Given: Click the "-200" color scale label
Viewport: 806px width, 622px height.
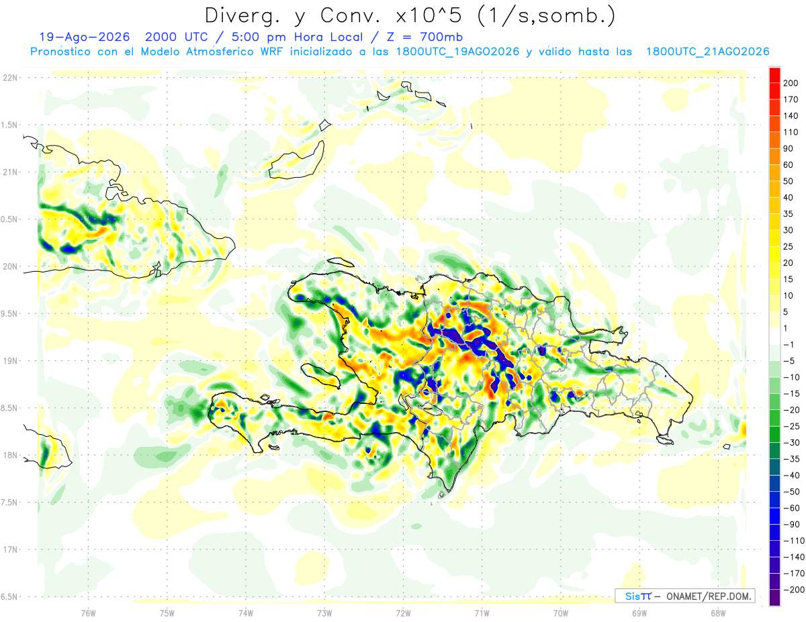Looking at the screenshot, I should pos(794,590).
